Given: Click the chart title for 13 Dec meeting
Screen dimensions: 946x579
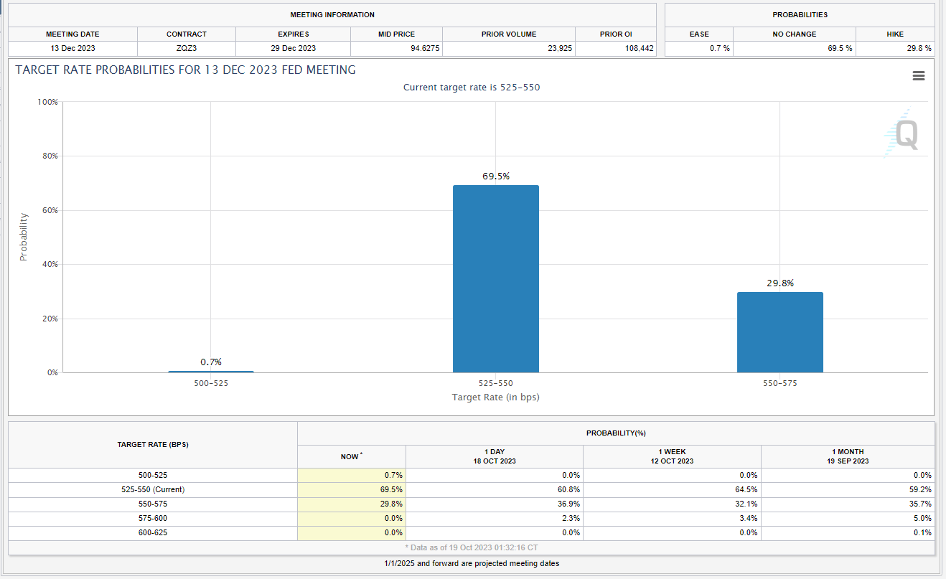Looking at the screenshot, I should [x=185, y=70].
